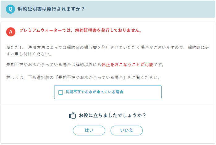Open the blue 長期不在やお水が余っている場合 option label
Screen dimensions: 216x145
[x=94, y=92]
